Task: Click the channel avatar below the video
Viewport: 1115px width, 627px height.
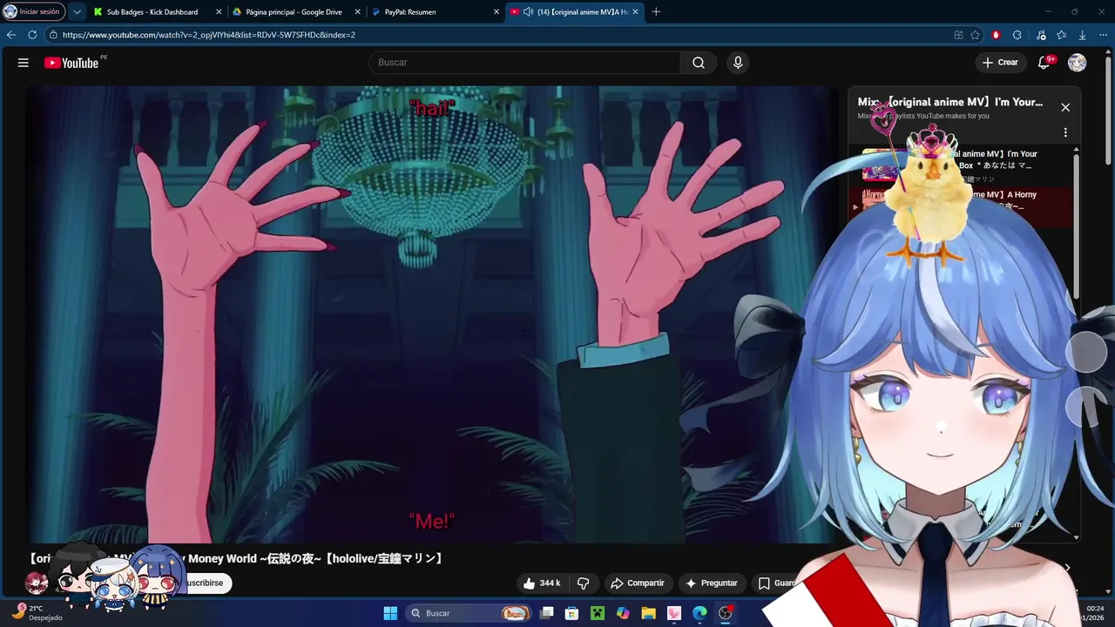Action: point(37,583)
